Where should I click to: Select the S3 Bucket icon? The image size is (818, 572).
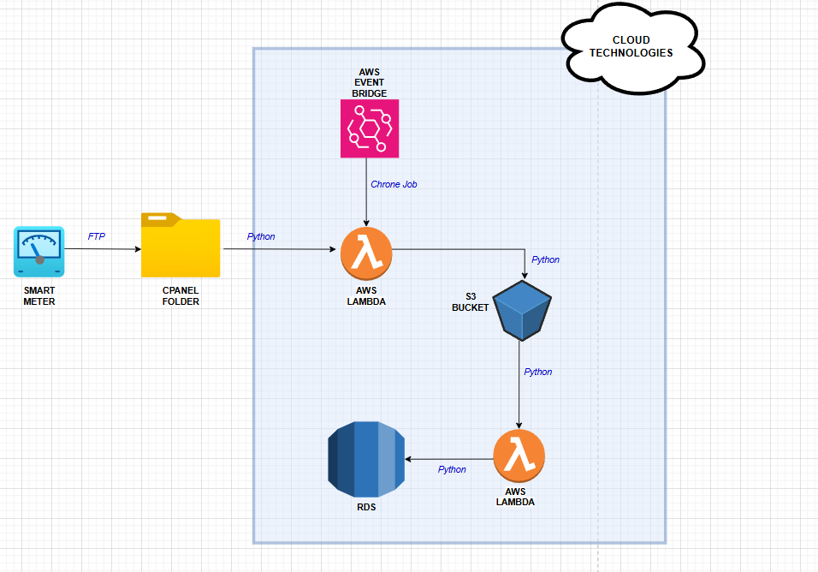coord(521,311)
